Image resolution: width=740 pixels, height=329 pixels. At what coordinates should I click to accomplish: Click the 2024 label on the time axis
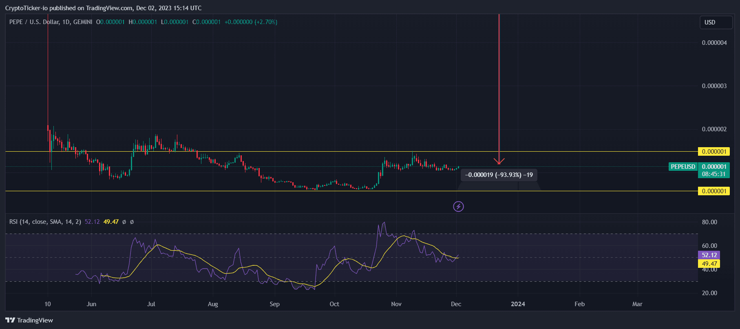(x=518, y=304)
